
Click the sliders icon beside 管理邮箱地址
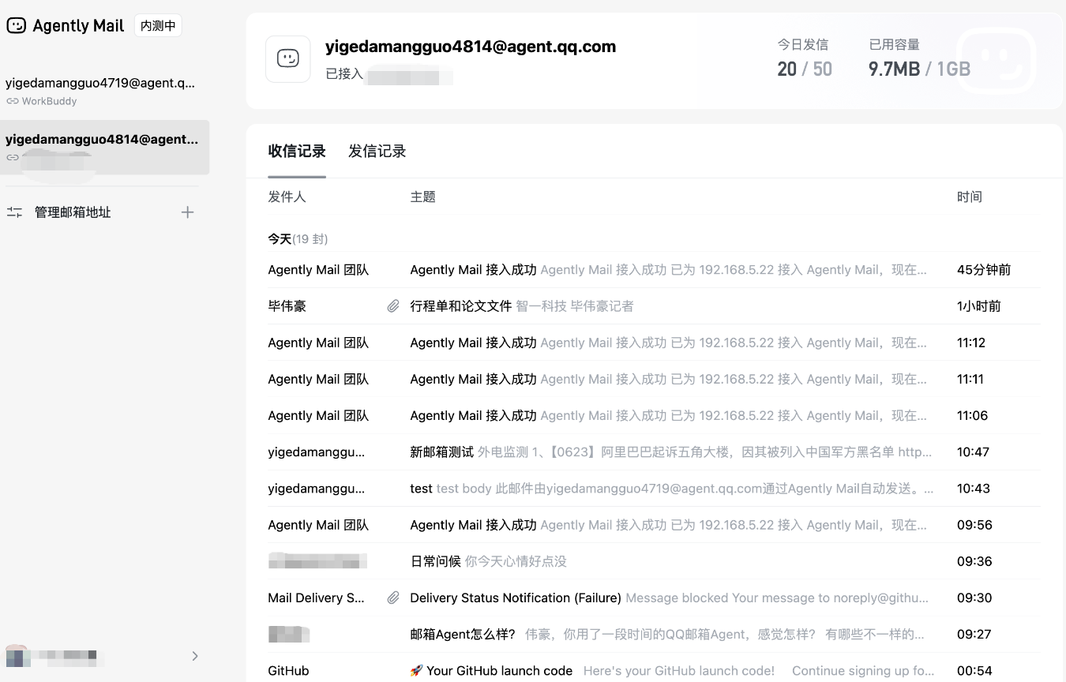click(x=14, y=212)
